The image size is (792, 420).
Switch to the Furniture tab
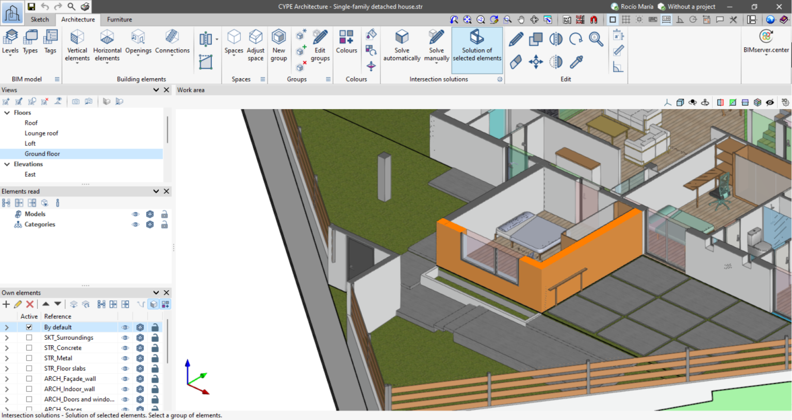click(x=119, y=20)
